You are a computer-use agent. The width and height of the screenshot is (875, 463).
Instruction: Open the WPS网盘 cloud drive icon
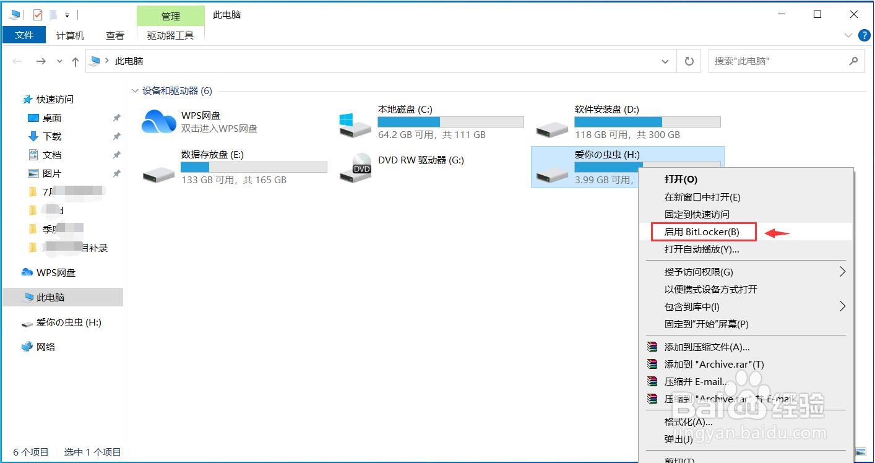[159, 121]
